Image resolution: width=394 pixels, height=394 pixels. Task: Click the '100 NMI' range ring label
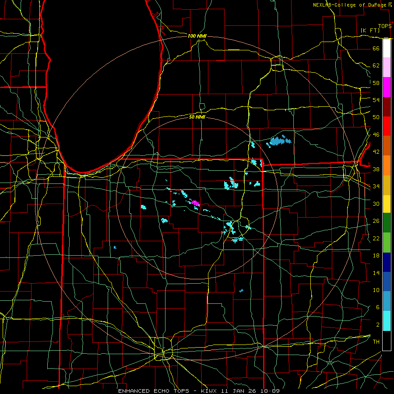[x=197, y=36]
